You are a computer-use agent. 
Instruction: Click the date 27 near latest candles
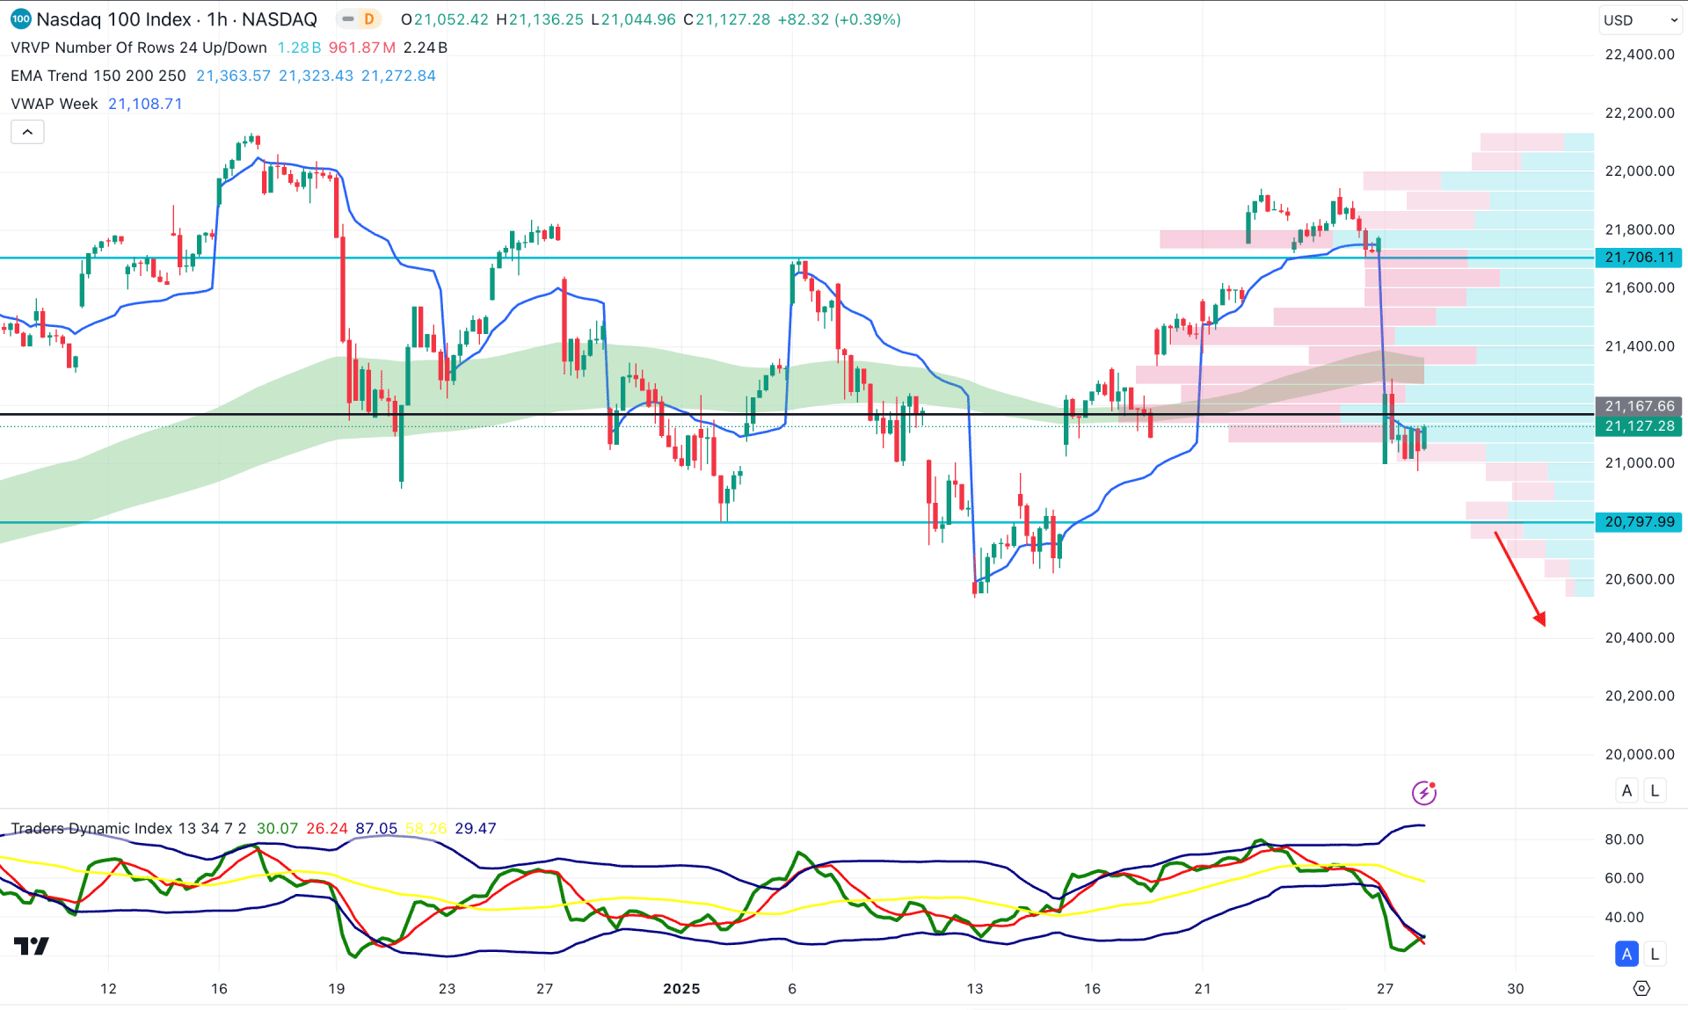pos(1385,989)
